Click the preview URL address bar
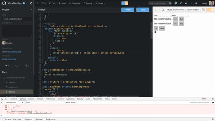 [x=183, y=10]
